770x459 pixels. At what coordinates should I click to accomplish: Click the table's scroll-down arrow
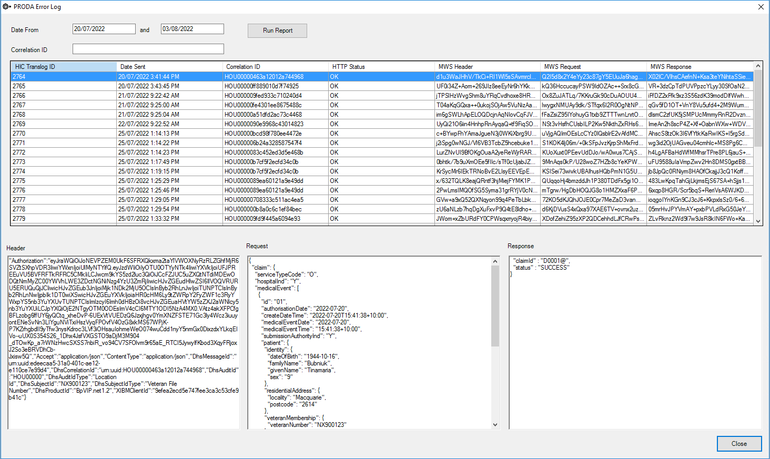758,221
